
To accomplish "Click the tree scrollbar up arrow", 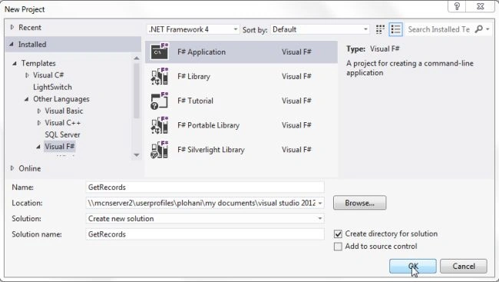I will click(x=137, y=58).
